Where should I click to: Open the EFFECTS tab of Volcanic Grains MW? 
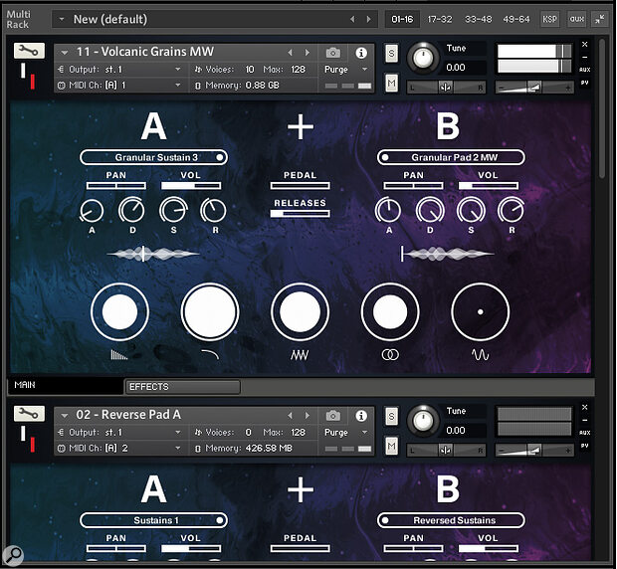pos(182,387)
